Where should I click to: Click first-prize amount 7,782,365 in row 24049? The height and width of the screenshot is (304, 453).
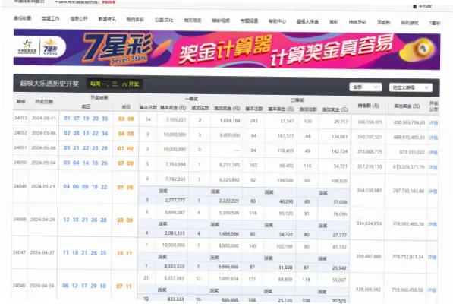click(175, 179)
